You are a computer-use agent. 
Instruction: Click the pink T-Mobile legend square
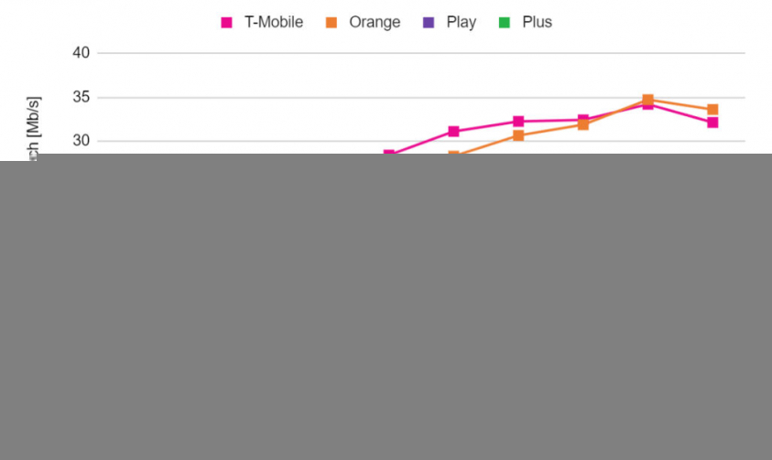[x=227, y=23]
